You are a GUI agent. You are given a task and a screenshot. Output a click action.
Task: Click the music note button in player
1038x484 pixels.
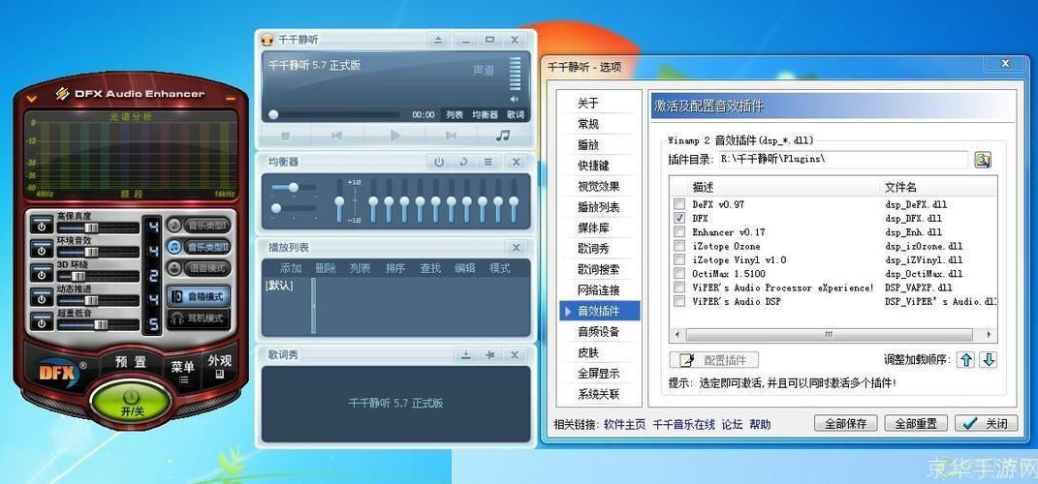coord(503,136)
